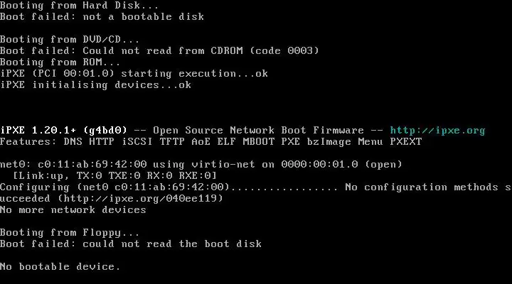Click the bzImage feature text
Screen dimensions: 512x284
(329, 142)
